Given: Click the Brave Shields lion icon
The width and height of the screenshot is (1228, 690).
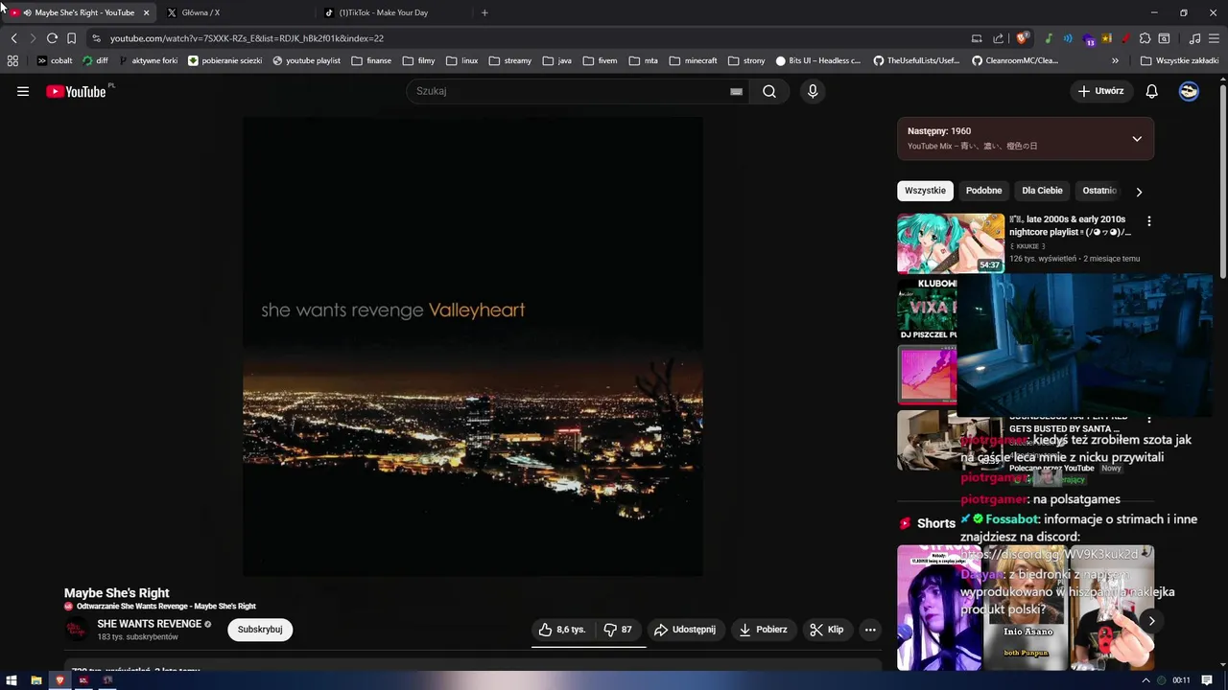Looking at the screenshot, I should pyautogui.click(x=1023, y=38).
